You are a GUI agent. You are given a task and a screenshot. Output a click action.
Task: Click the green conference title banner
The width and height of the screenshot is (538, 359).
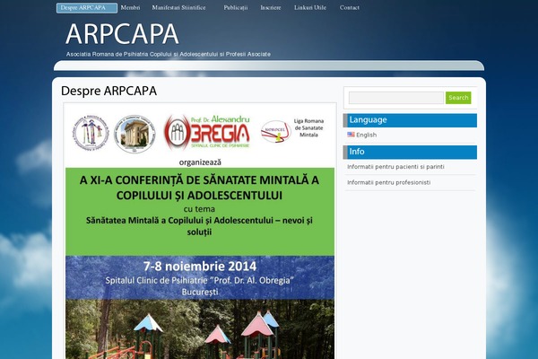point(200,212)
